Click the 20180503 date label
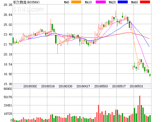167x122 pixels. point(101,86)
